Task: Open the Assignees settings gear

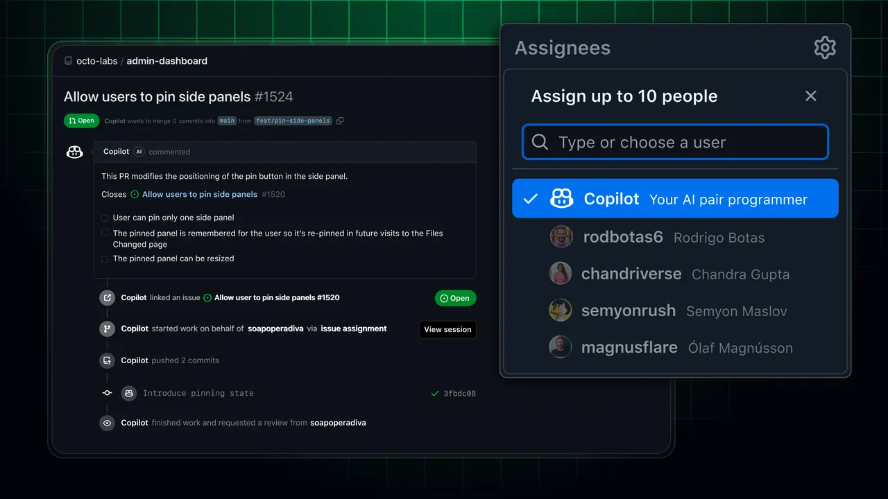Action: click(824, 48)
